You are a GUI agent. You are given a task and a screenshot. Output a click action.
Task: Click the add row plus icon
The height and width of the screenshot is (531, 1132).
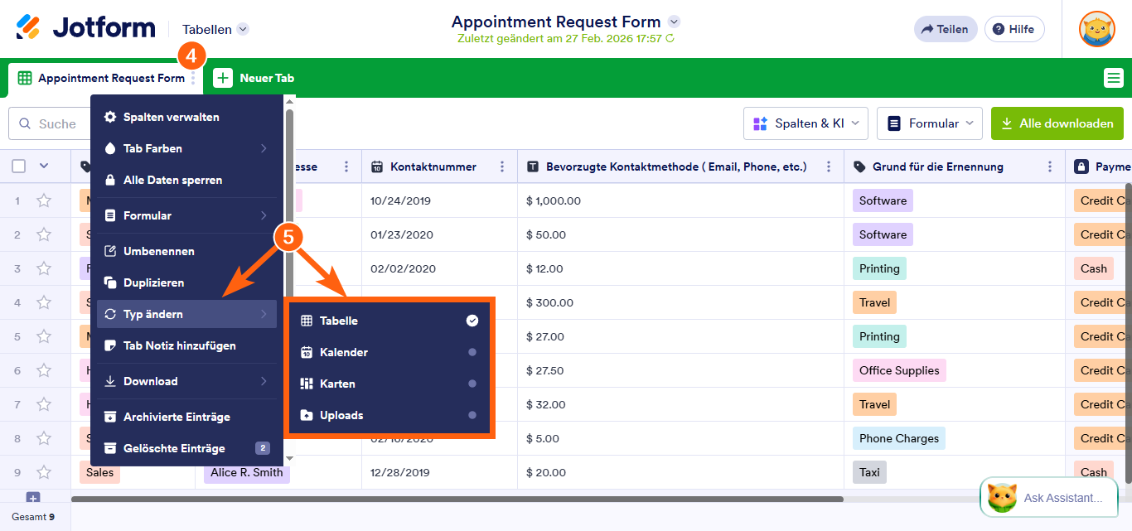tap(33, 498)
